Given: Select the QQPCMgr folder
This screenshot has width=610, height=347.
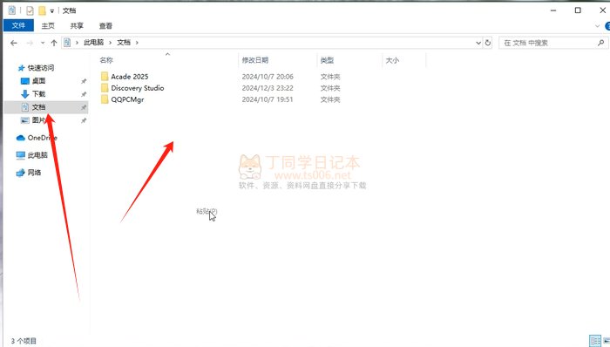Looking at the screenshot, I should [127, 99].
